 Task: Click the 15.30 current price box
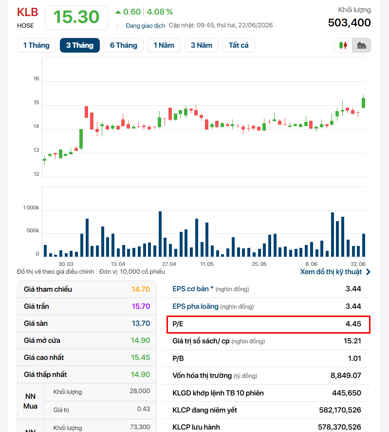pyautogui.click(x=76, y=18)
